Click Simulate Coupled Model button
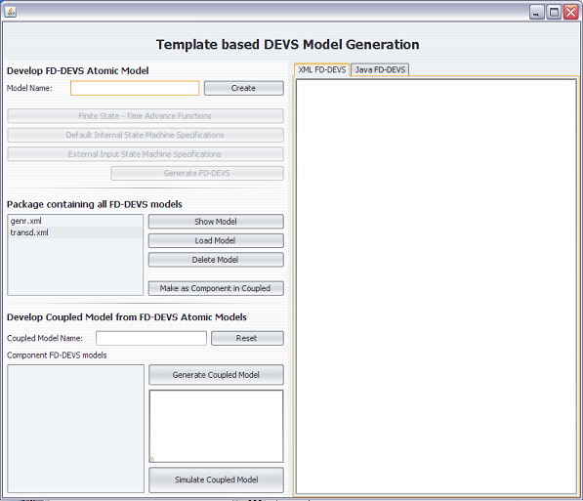This screenshot has width=583, height=501. pyautogui.click(x=216, y=480)
